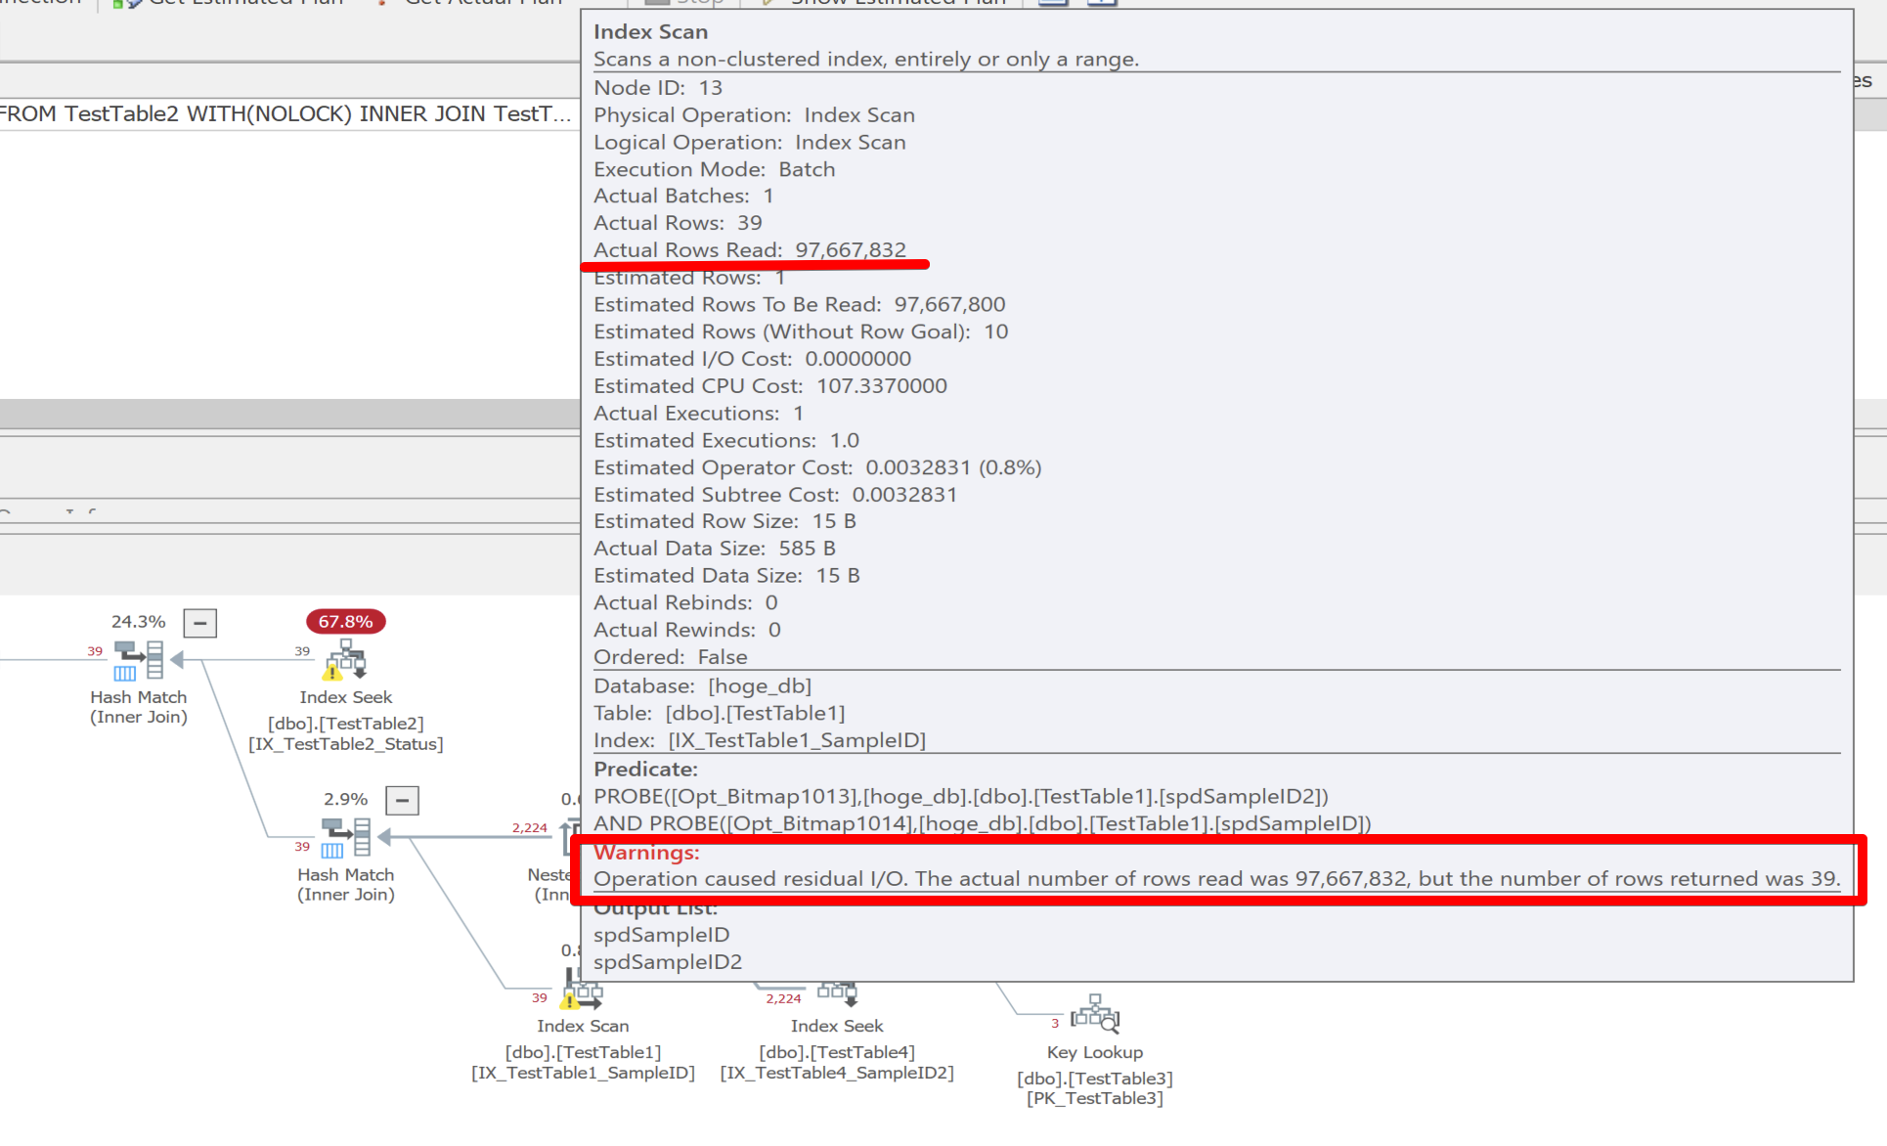Viewport: 1887px width, 1146px height.
Task: Select the Key Lookup operator icon
Action: coord(1095,1015)
